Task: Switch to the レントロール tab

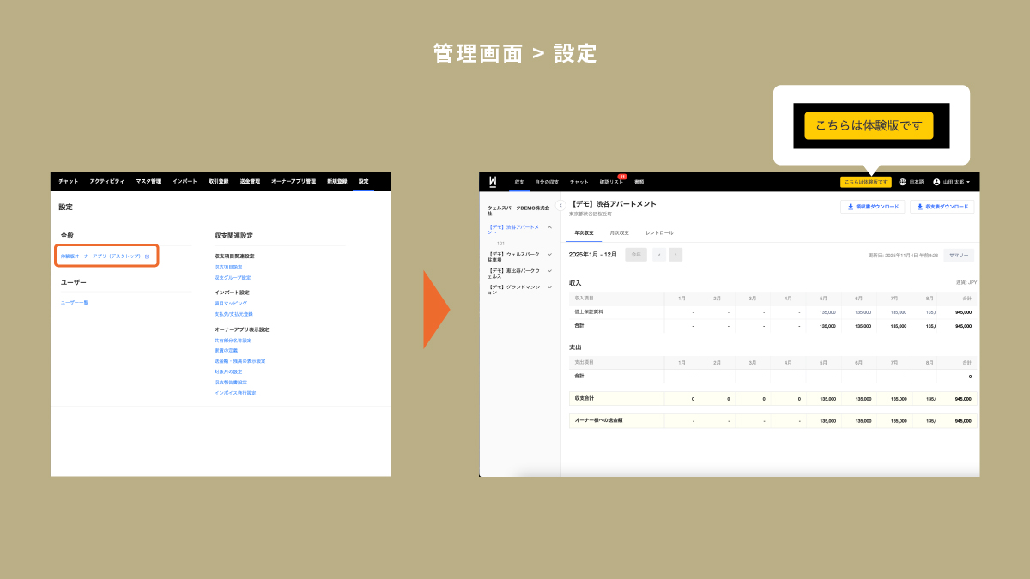Action: (x=659, y=232)
